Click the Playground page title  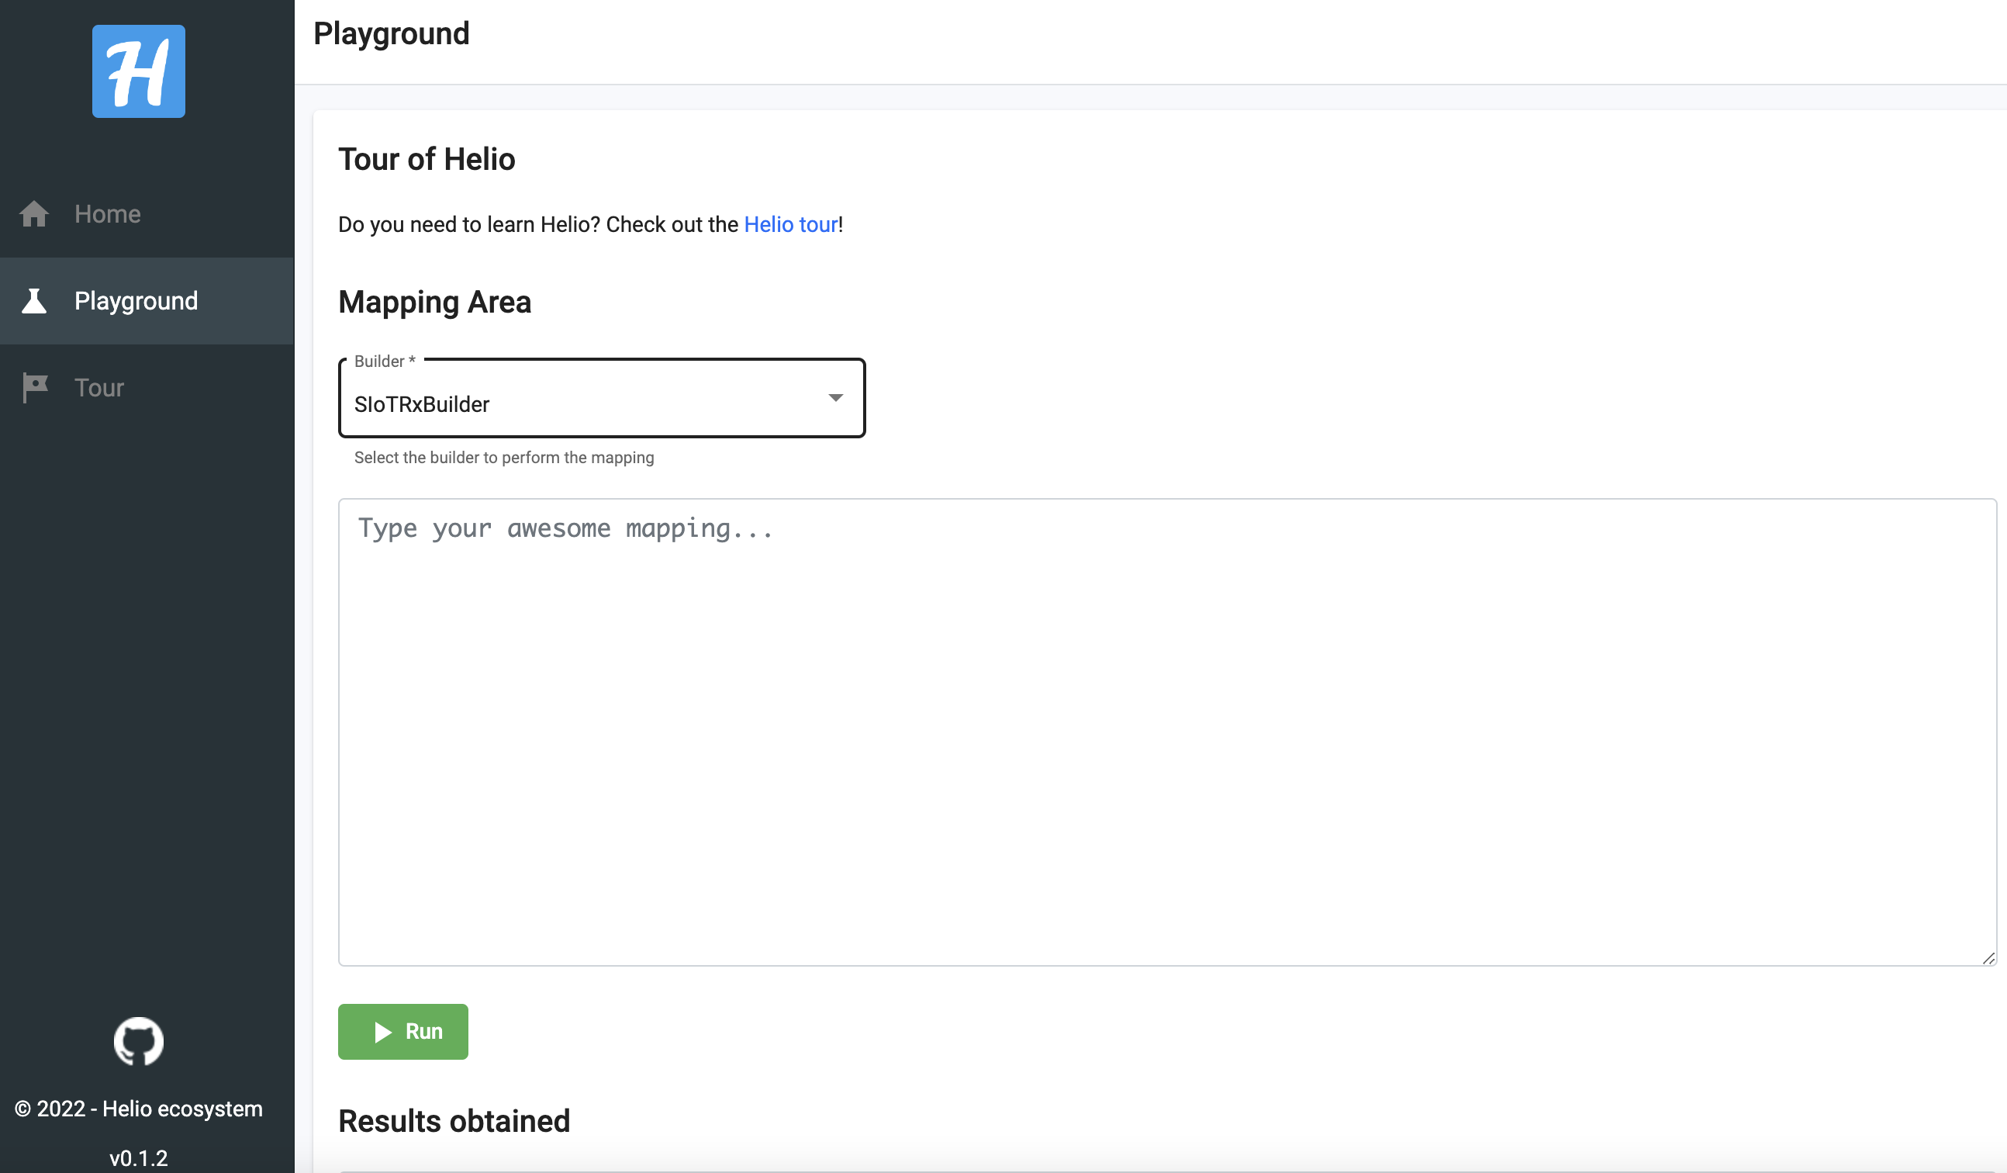tap(392, 33)
